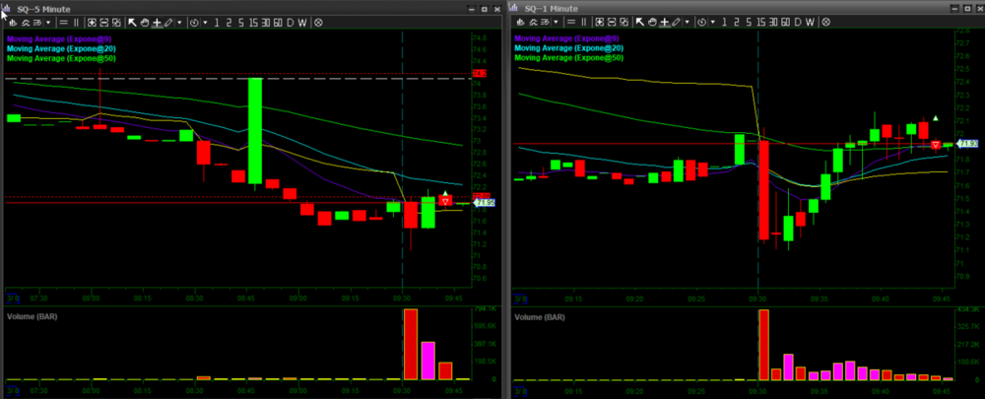Expand the clock interval dropdown in 5 Minute chart
985x399 pixels.
pyautogui.click(x=204, y=21)
